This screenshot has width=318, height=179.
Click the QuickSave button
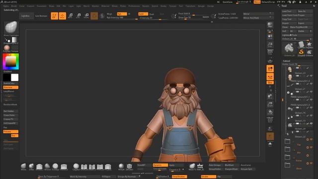coord(228,2)
